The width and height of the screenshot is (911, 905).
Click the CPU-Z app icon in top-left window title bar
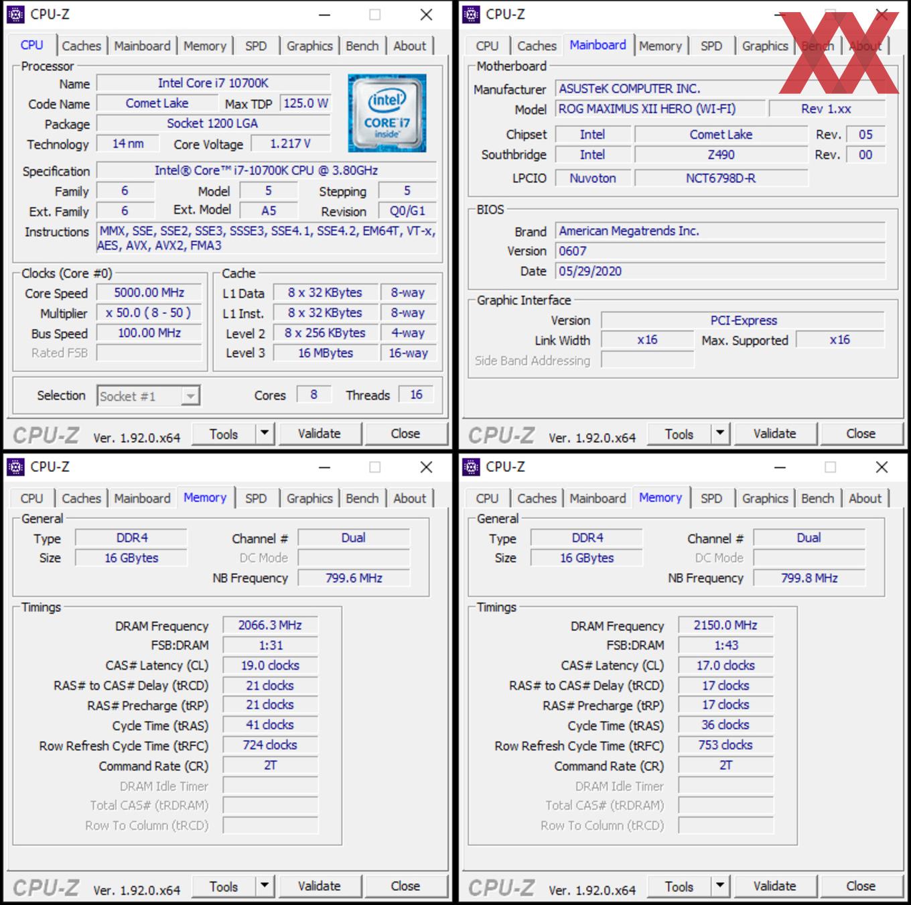pos(16,14)
